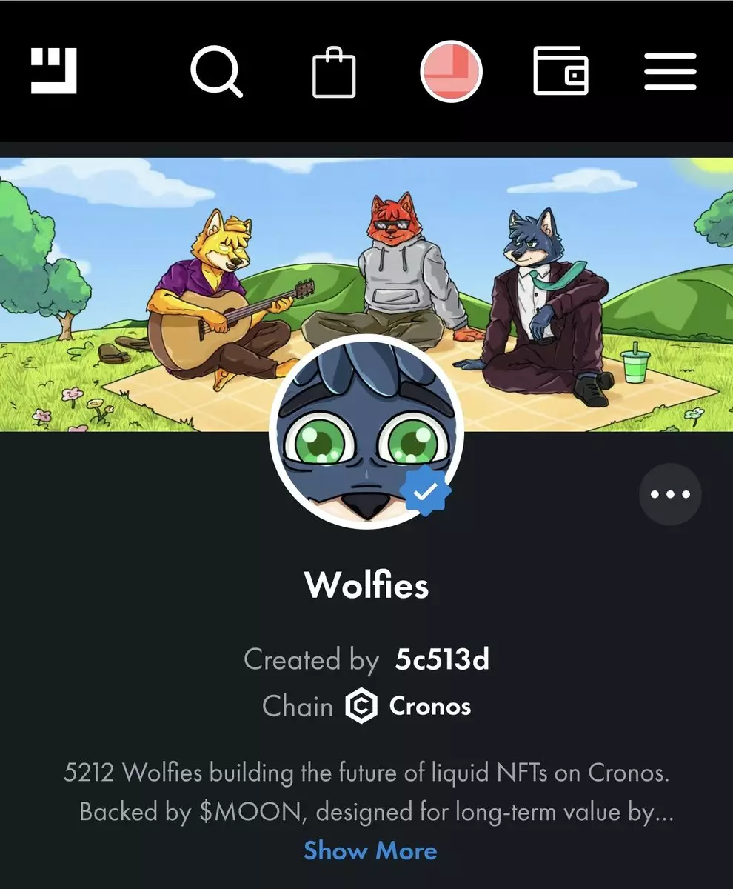Open creator 5c513d profile link
Viewport: 733px width, 889px height.
point(442,659)
